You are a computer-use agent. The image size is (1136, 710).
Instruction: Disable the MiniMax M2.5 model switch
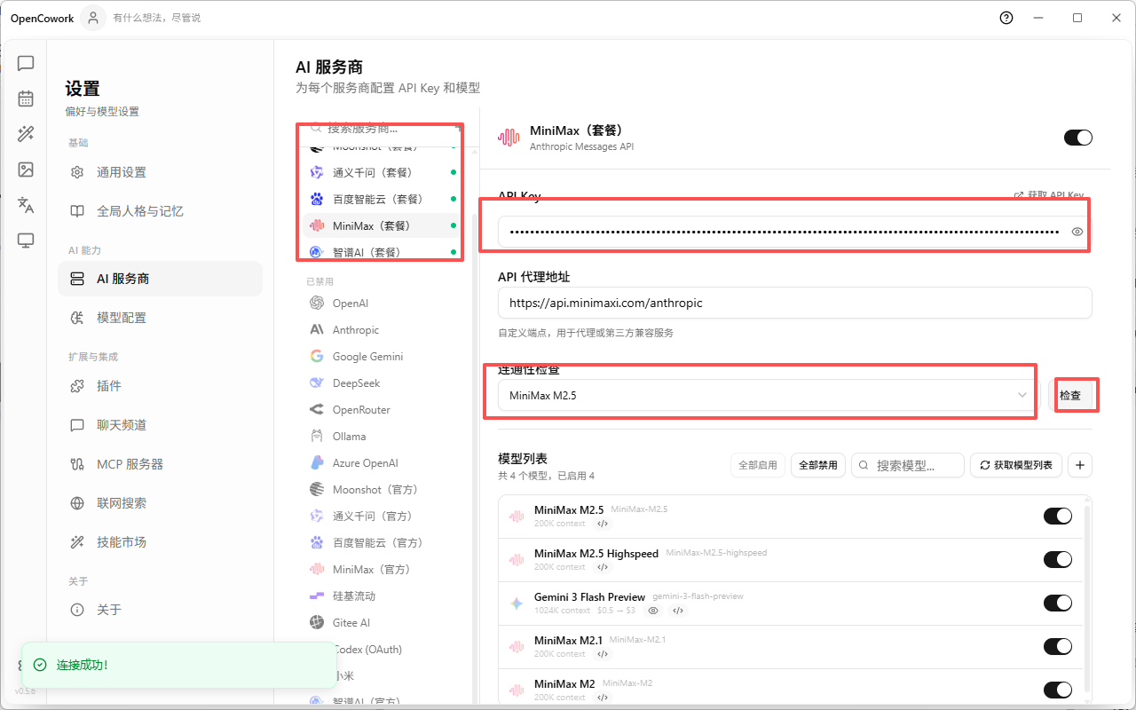click(x=1058, y=517)
